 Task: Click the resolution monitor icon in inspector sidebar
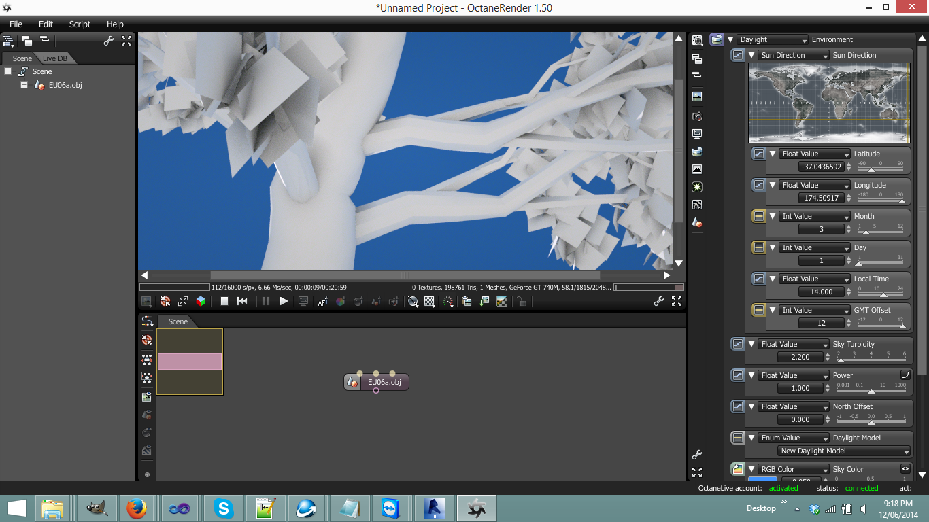click(x=697, y=134)
